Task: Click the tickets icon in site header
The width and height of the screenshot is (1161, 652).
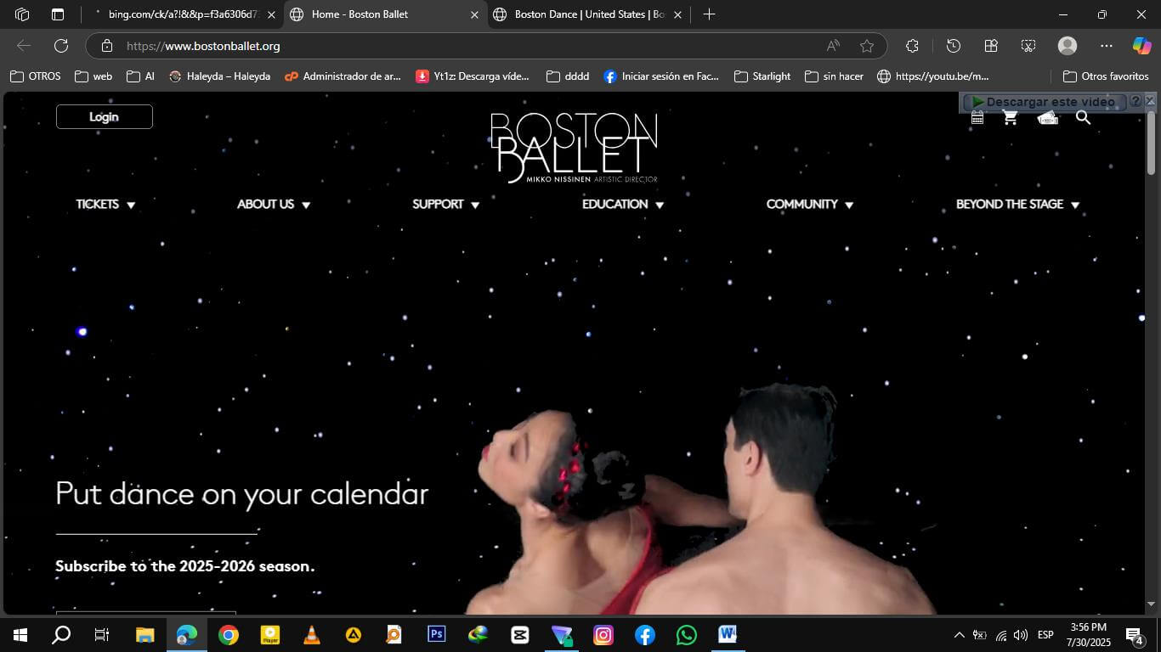Action: pos(1047,119)
